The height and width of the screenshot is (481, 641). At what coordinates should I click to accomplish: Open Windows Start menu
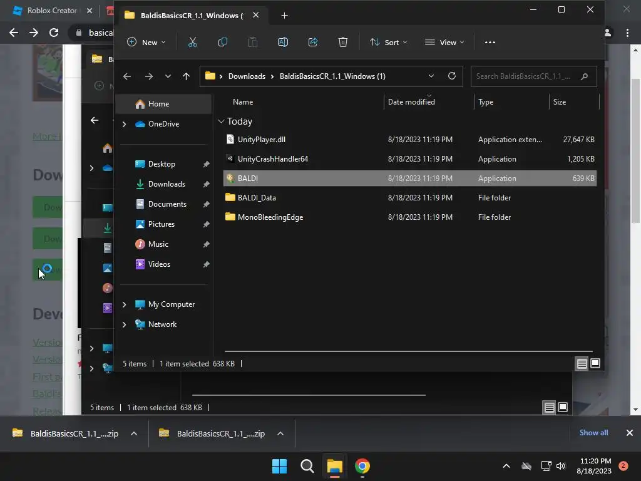[x=280, y=466]
